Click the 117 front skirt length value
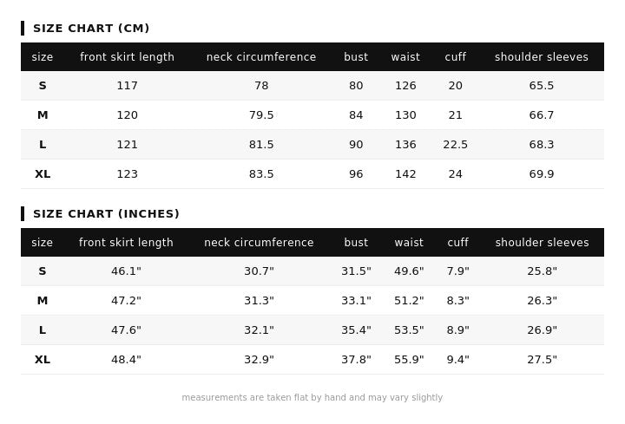This screenshot has width=625, height=424. [x=127, y=86]
